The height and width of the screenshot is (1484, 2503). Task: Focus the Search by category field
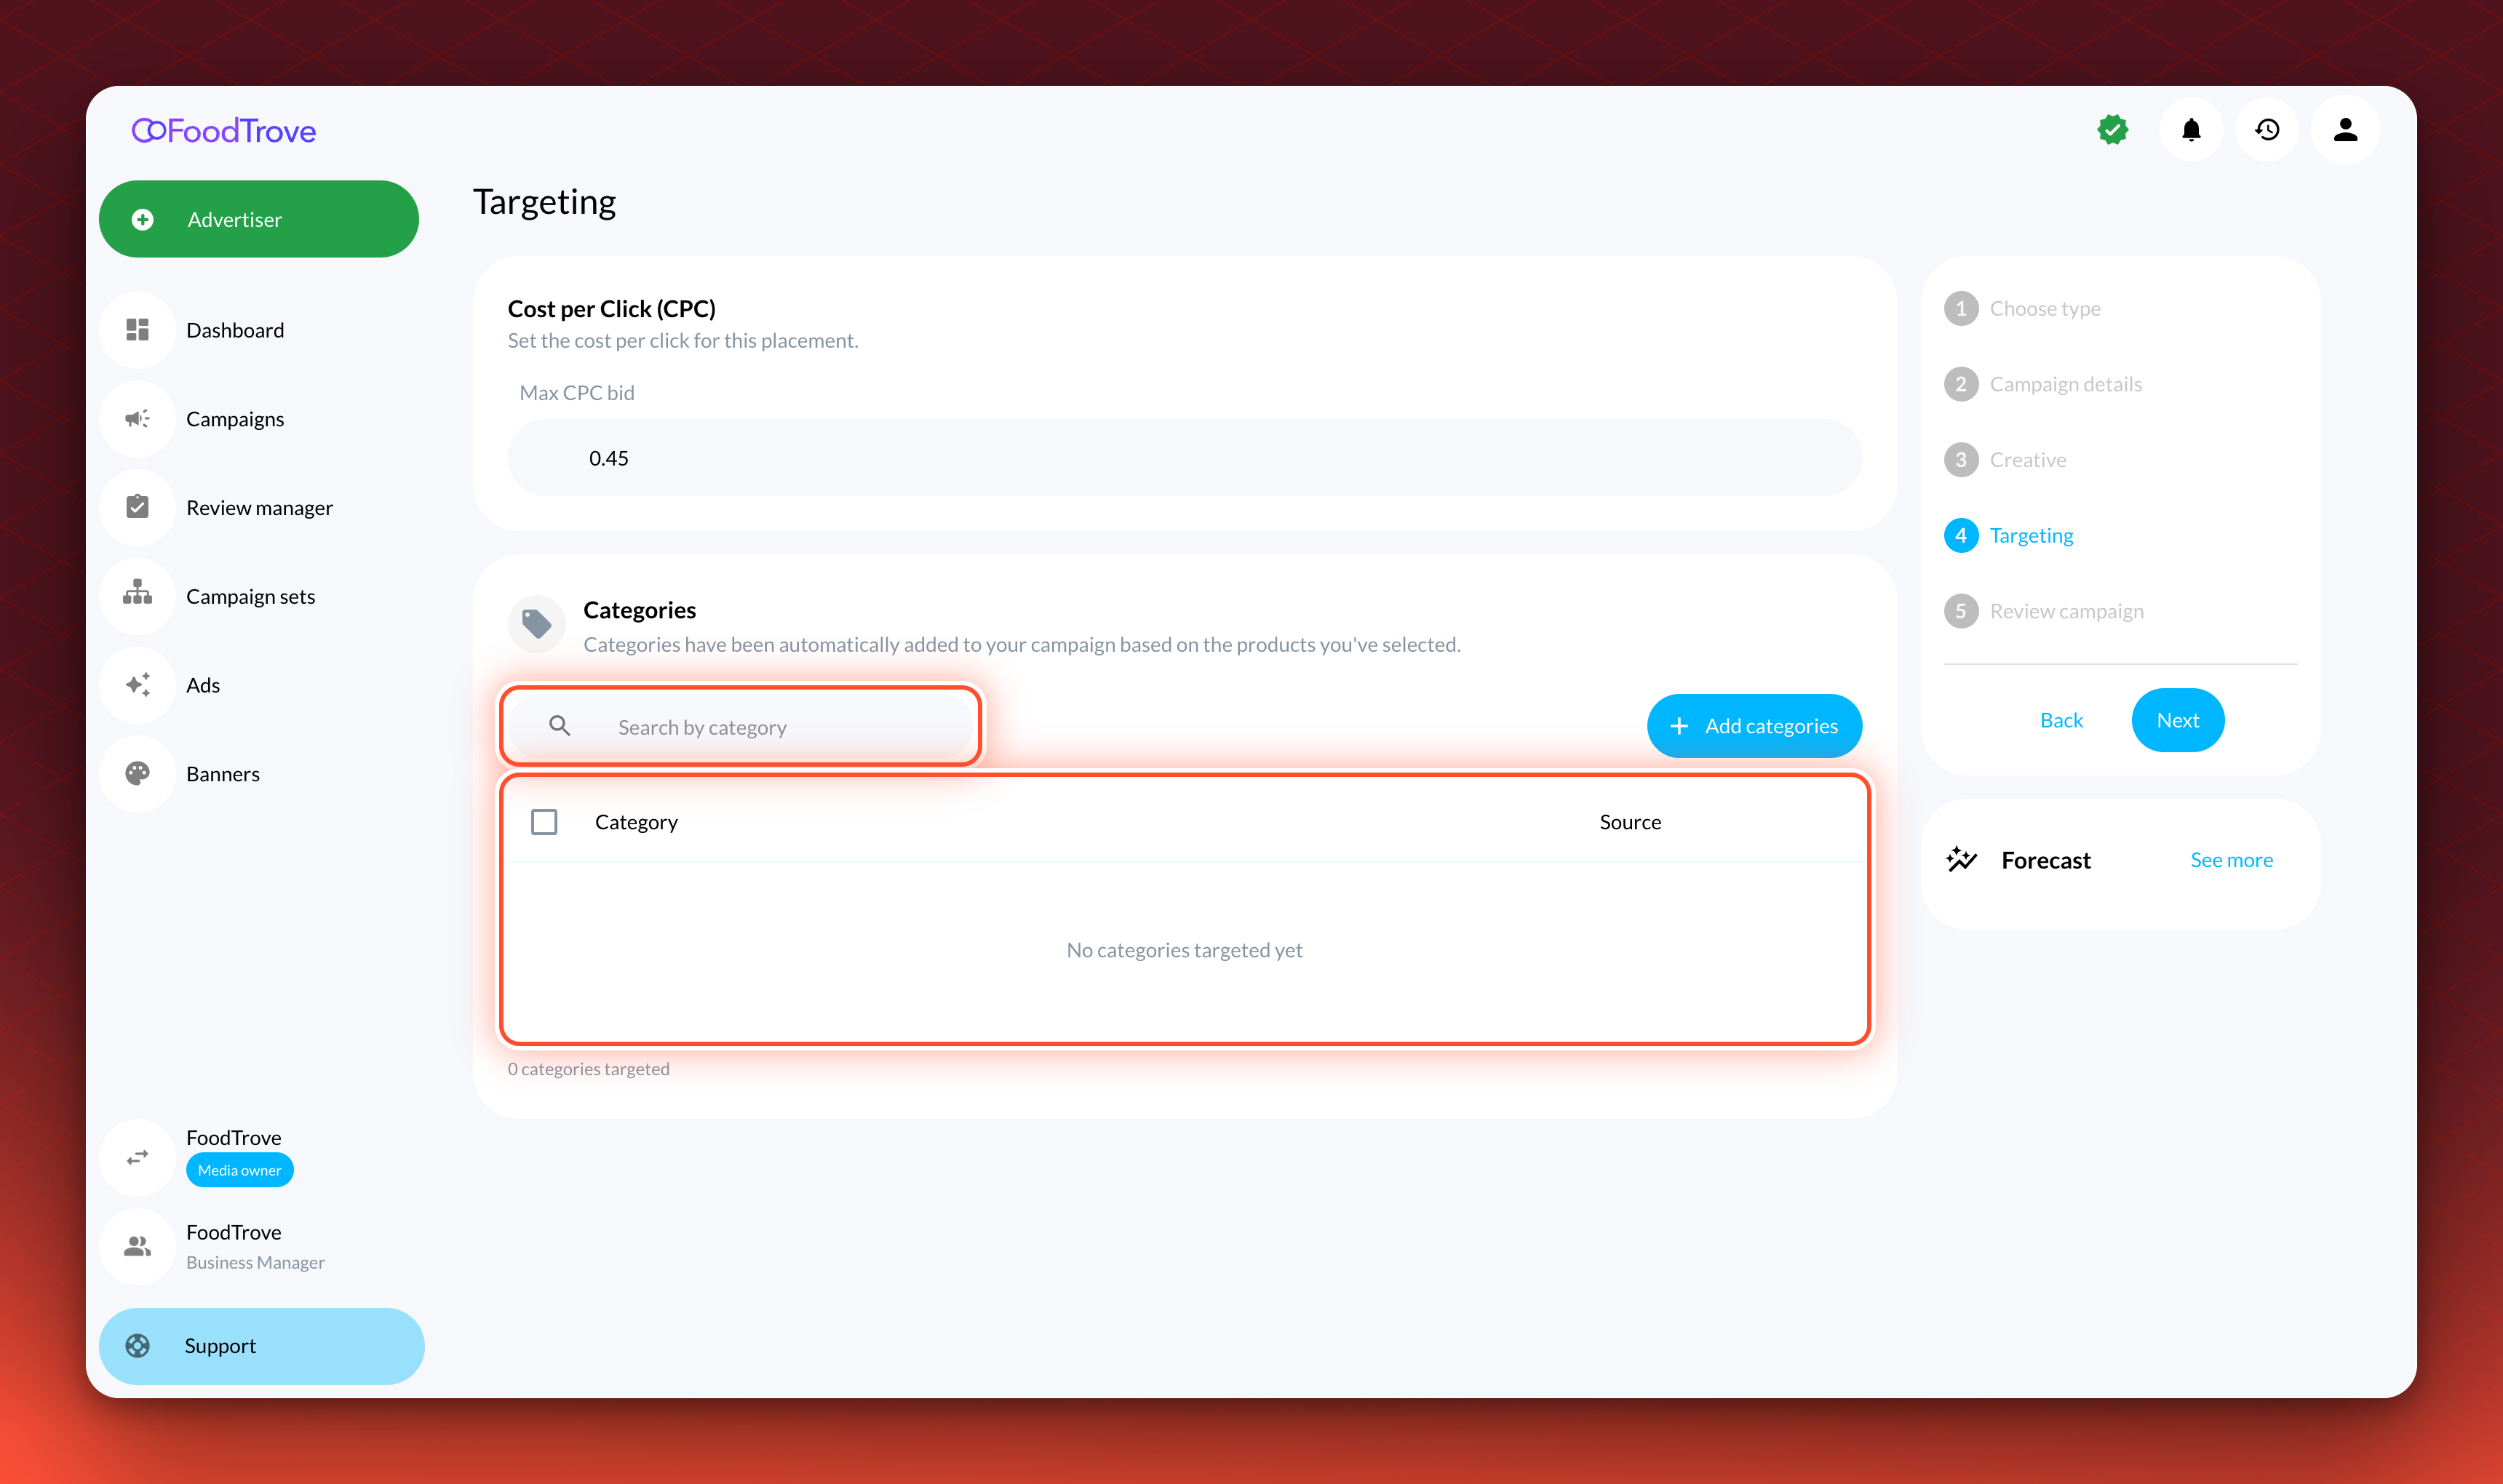[x=741, y=727]
